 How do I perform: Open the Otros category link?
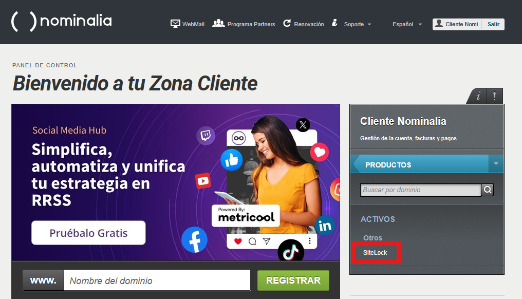click(x=372, y=238)
